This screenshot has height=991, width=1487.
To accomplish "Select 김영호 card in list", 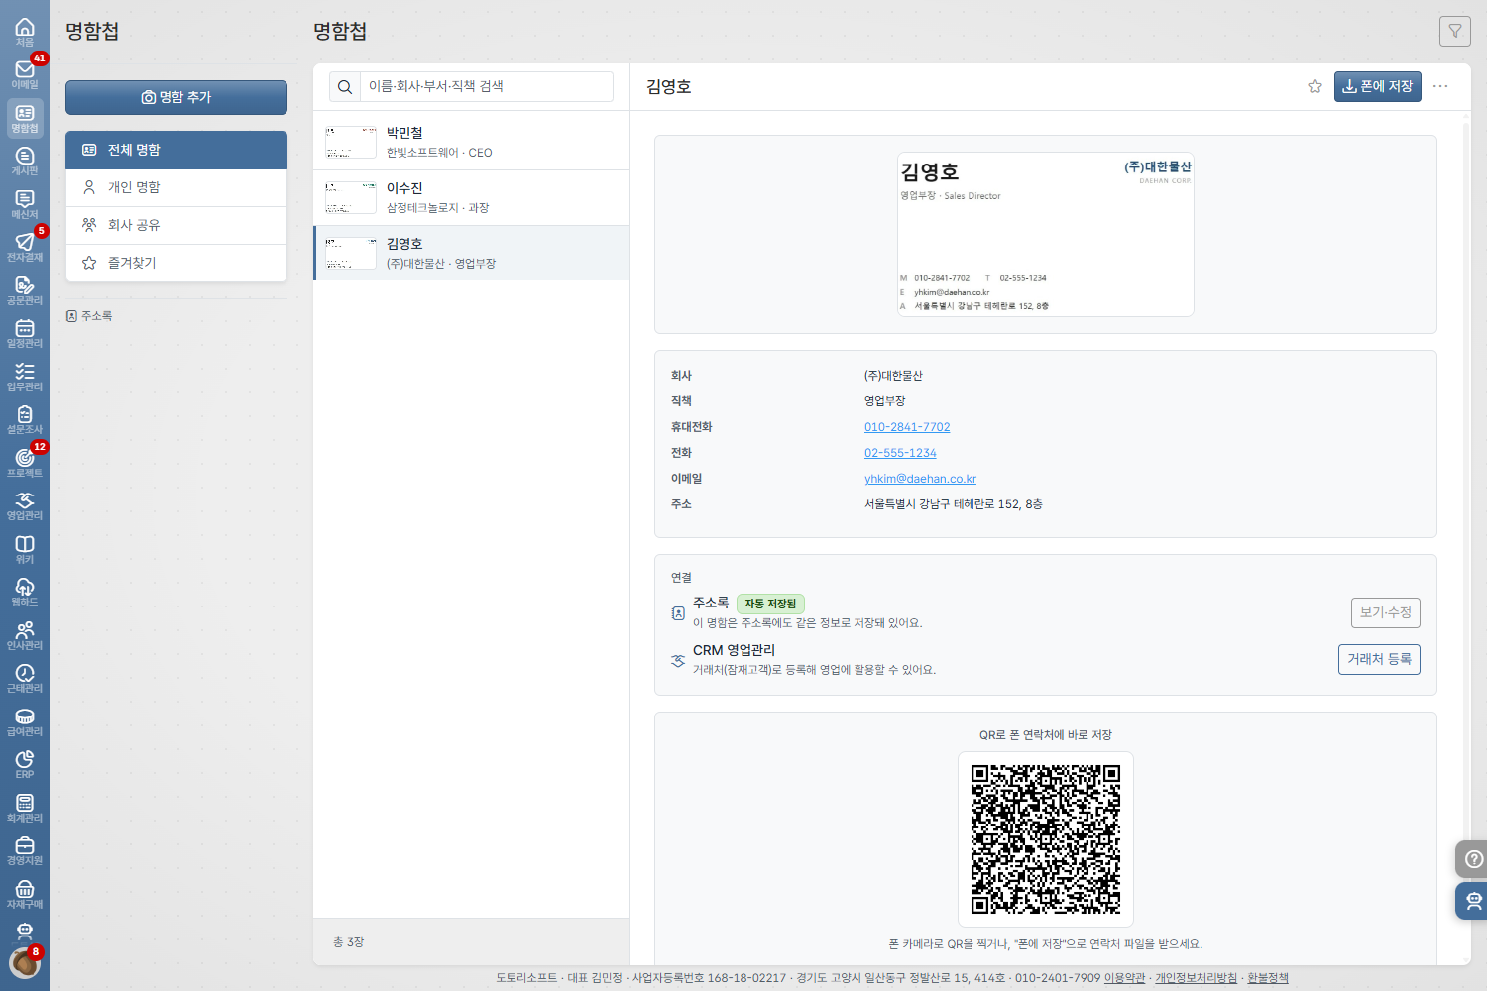I will (x=472, y=253).
